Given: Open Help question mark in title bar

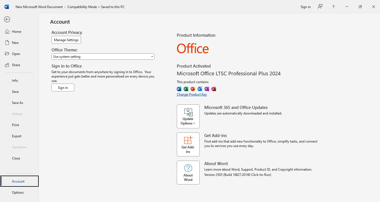Looking at the screenshot, I should (x=333, y=7).
